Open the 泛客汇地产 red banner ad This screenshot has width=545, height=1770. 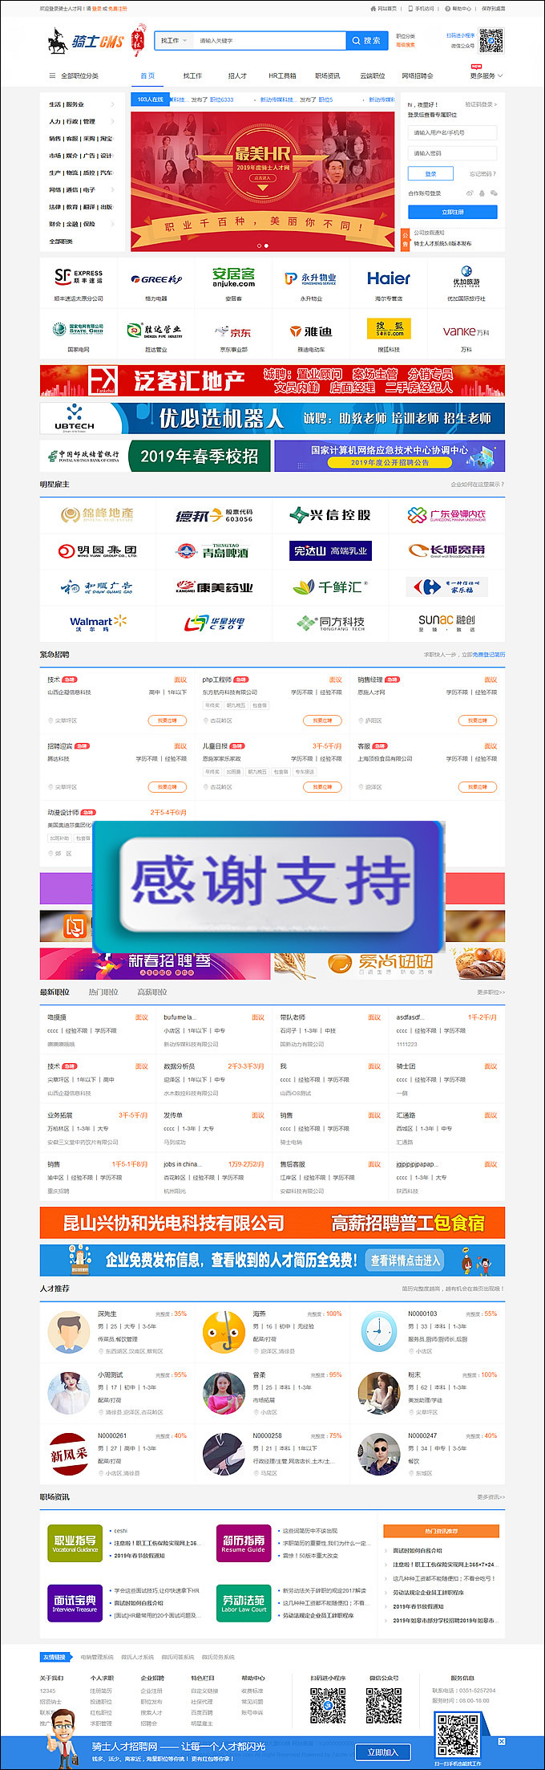click(x=272, y=381)
